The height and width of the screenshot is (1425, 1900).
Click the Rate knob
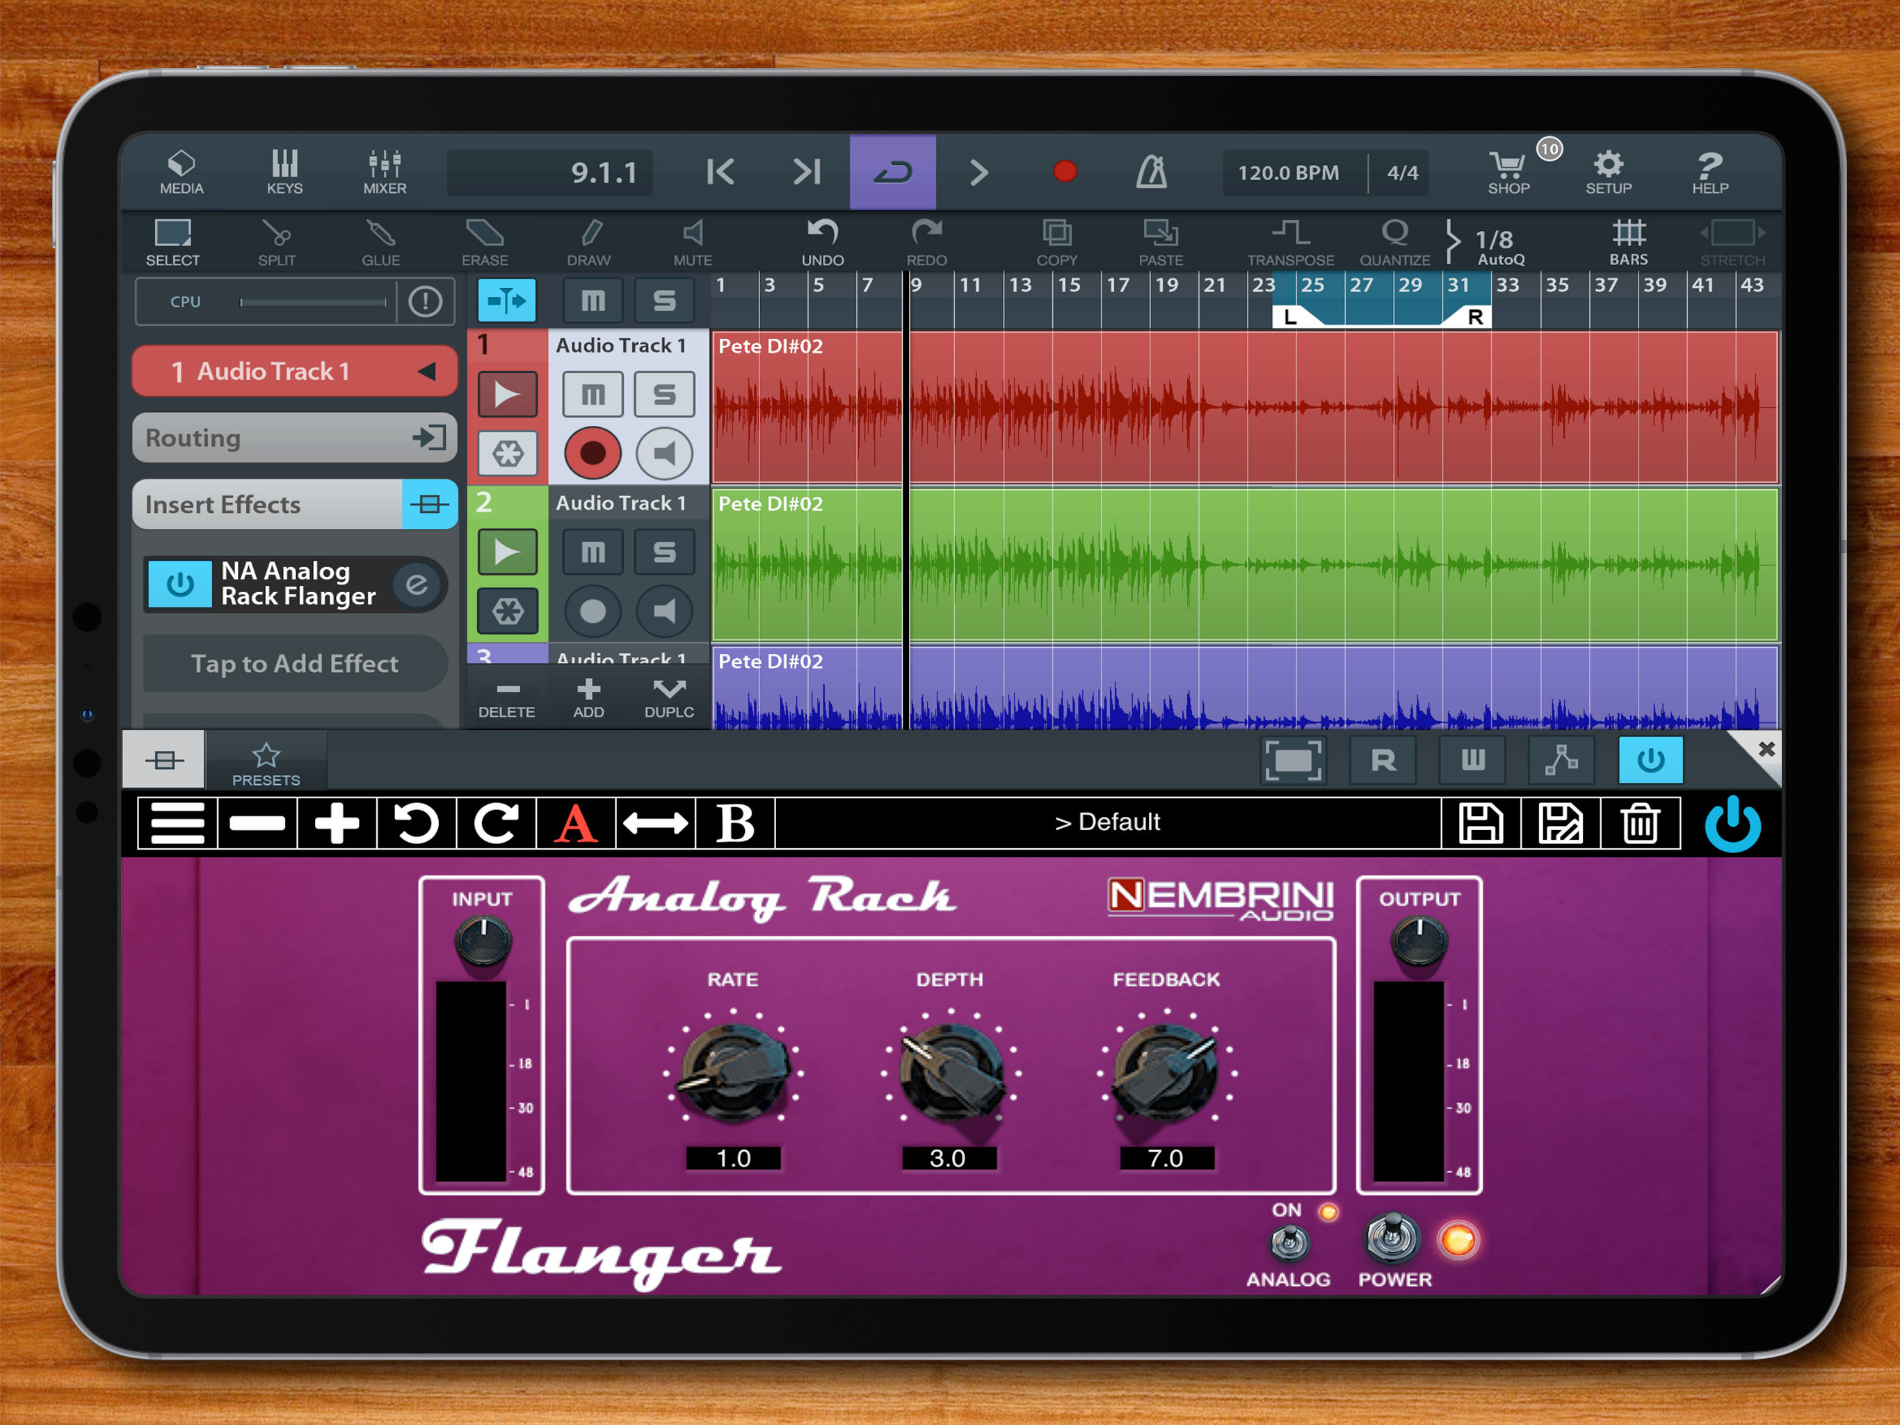click(x=733, y=1073)
